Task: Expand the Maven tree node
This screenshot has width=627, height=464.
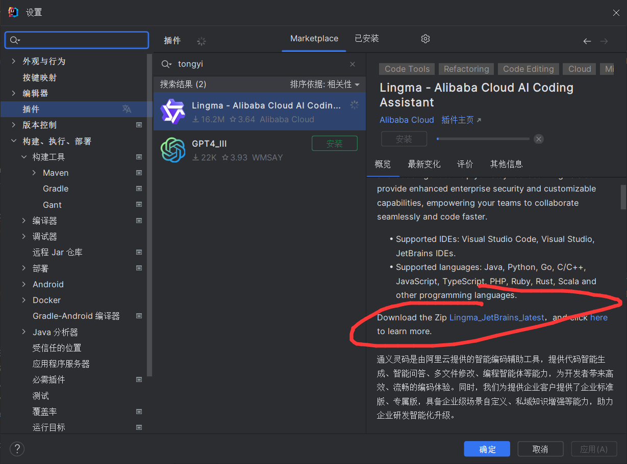Action: tap(34, 173)
